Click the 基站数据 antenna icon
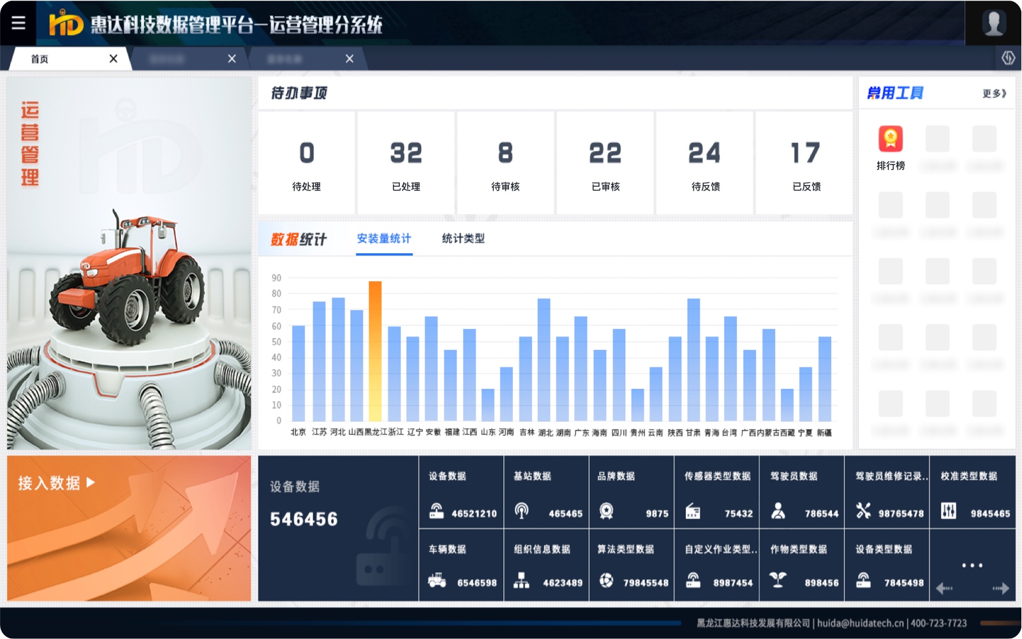This screenshot has height=639, width=1022. [522, 511]
